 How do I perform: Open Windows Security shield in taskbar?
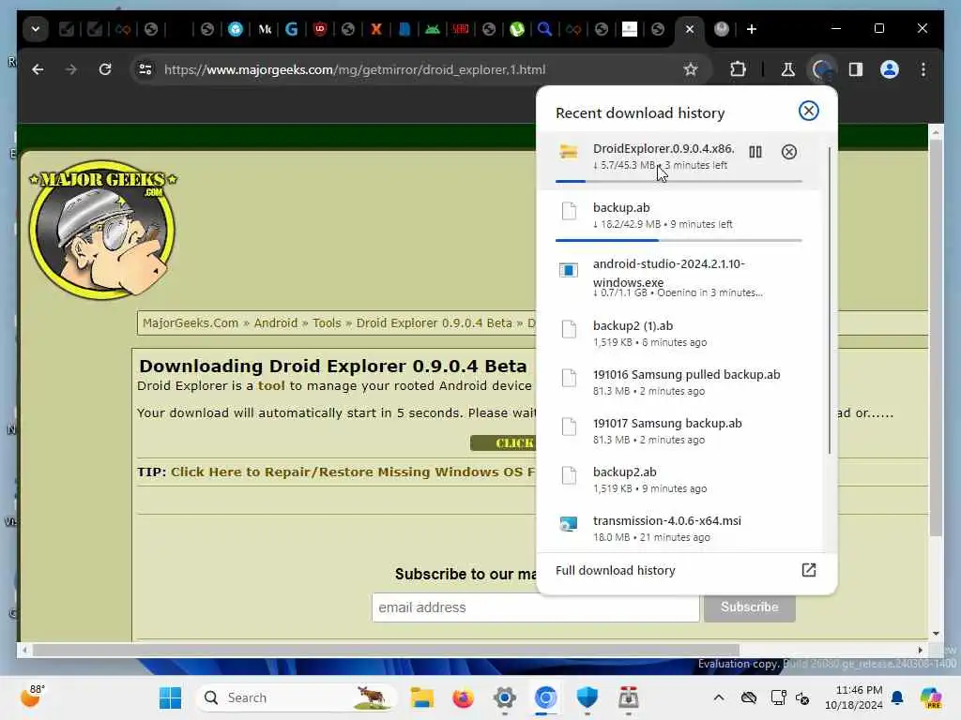[x=587, y=697]
